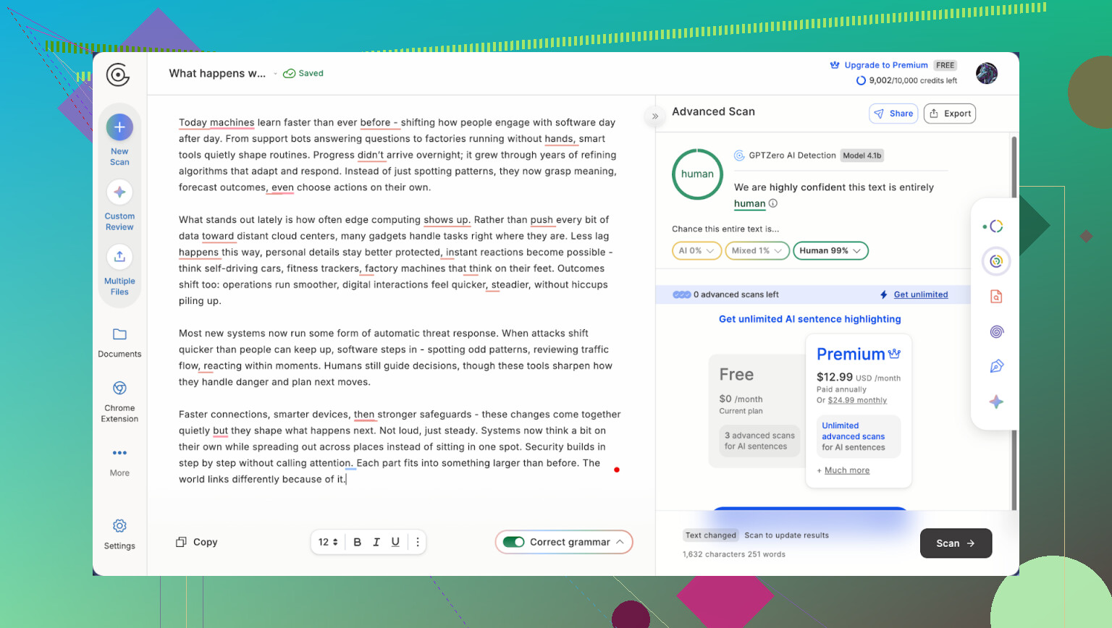The width and height of the screenshot is (1112, 628).
Task: Open the Custom Review sparkle icon
Action: point(119,192)
